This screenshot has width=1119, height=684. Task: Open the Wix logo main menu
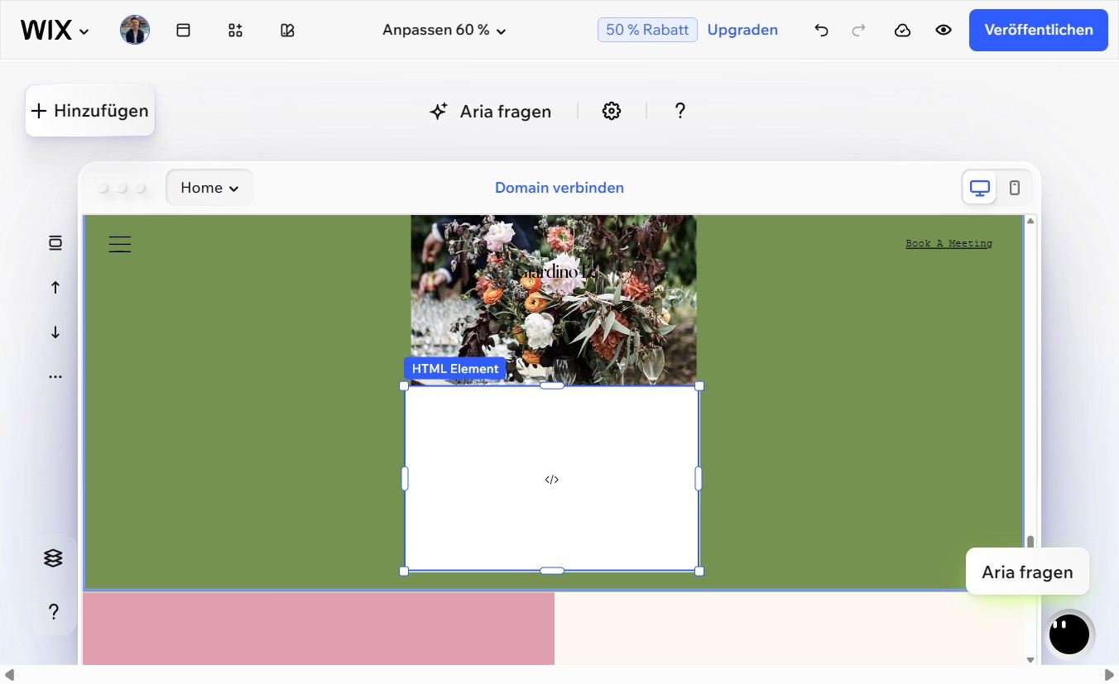(x=55, y=31)
